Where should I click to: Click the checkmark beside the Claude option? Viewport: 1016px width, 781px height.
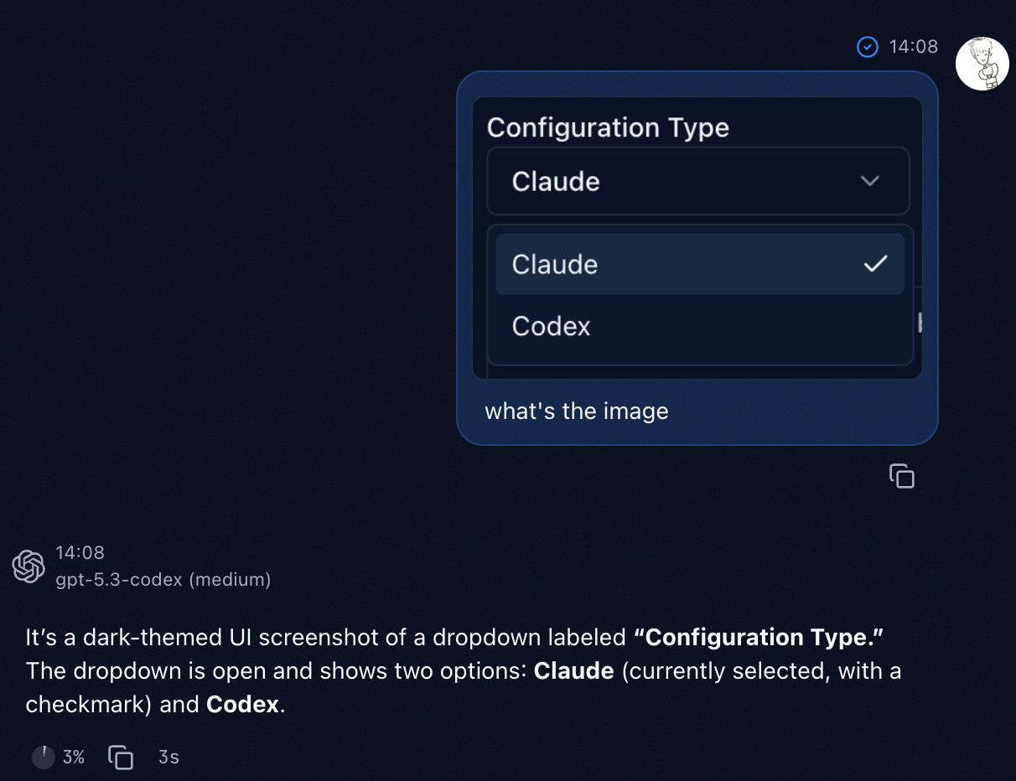pos(875,264)
